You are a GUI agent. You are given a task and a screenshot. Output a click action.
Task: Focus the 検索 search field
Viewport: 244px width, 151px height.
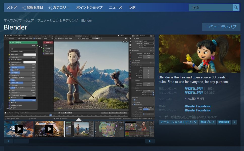click(x=211, y=8)
